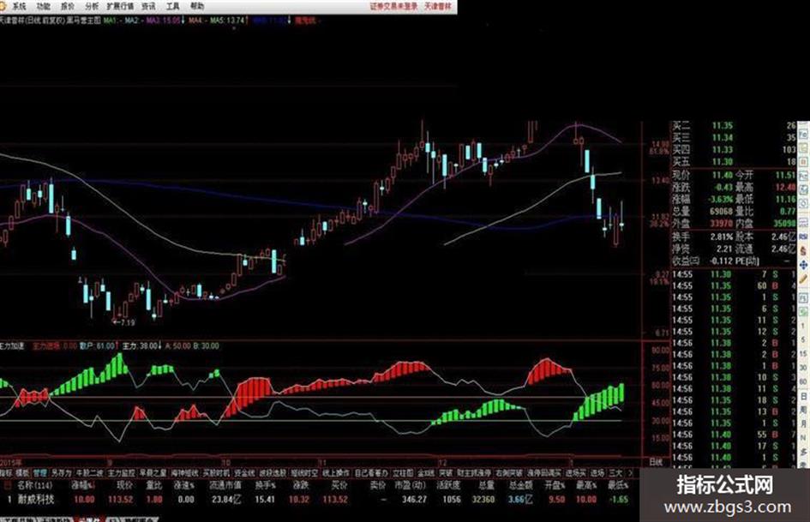This screenshot has width=810, height=522.
Task: Select the 涨停回调买 indicator tab
Action: click(544, 473)
